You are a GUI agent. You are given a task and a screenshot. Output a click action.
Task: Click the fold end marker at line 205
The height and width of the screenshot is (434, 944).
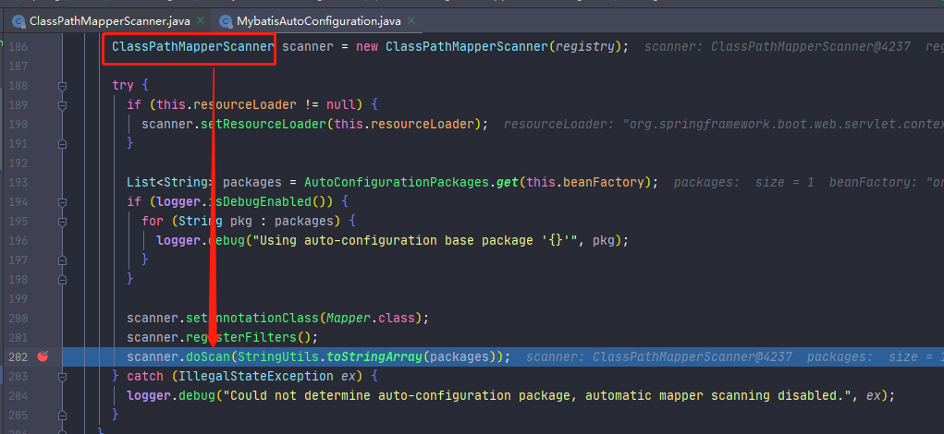pyautogui.click(x=62, y=415)
